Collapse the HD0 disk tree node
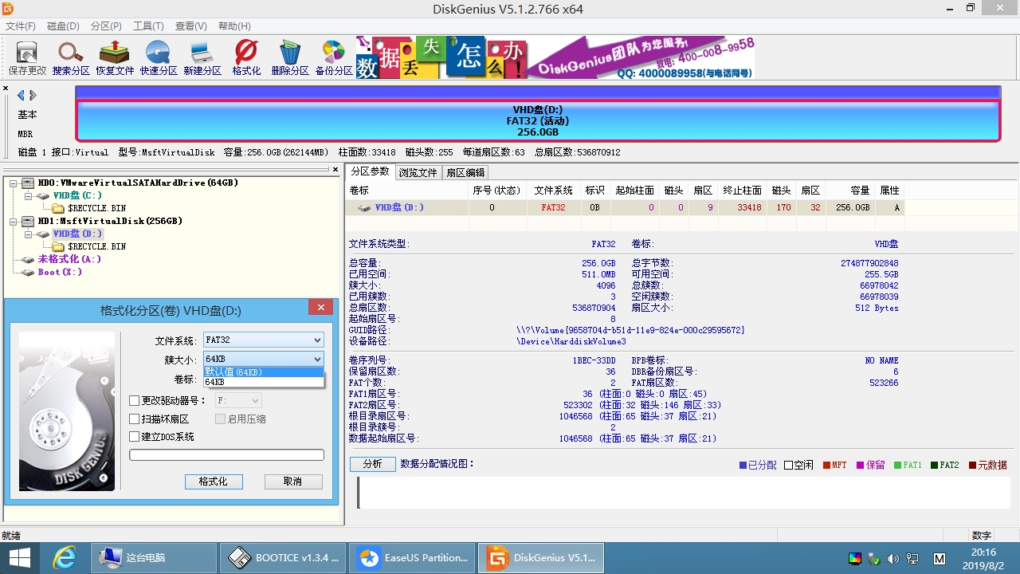 tap(14, 183)
